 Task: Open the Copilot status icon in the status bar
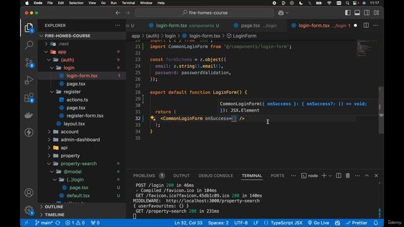(338, 223)
